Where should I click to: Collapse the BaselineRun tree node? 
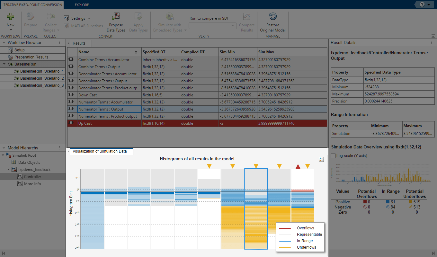pyautogui.click(x=4, y=64)
